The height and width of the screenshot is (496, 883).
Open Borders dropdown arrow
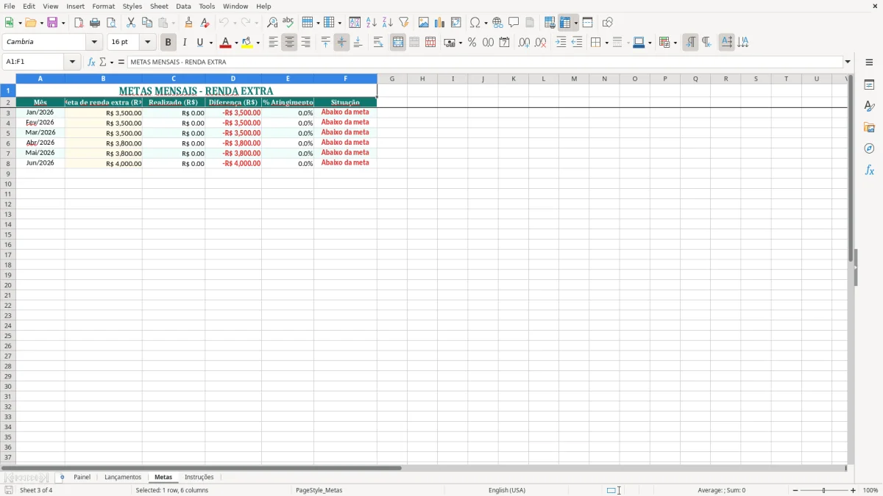point(606,43)
